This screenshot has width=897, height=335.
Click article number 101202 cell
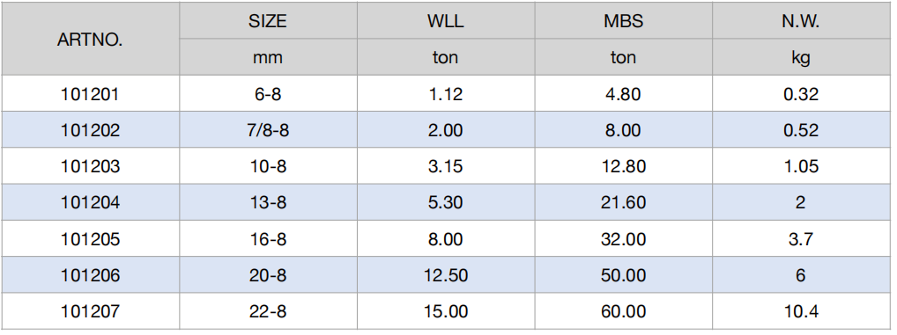click(x=91, y=130)
